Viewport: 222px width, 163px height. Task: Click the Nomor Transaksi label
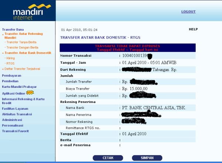click(76, 56)
